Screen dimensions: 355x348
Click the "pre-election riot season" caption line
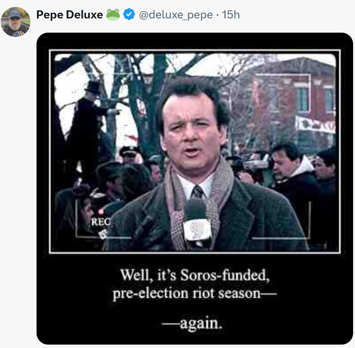pos(194,293)
